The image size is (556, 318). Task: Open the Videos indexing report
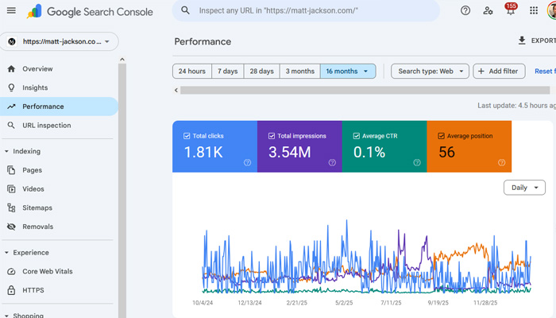point(59,189)
